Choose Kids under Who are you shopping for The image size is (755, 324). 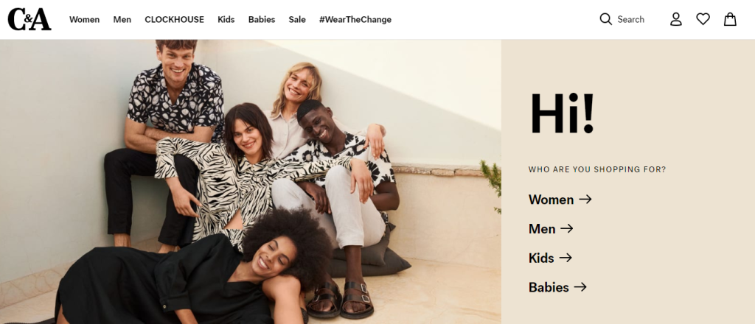click(x=541, y=258)
